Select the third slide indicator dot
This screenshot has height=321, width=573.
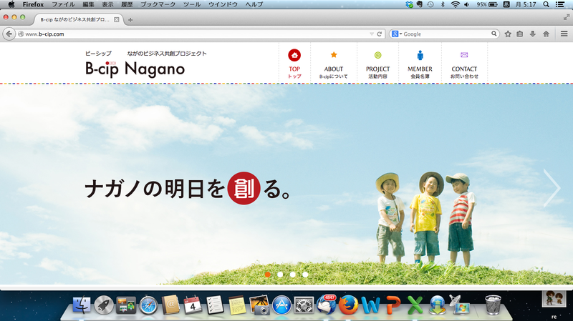click(x=293, y=275)
